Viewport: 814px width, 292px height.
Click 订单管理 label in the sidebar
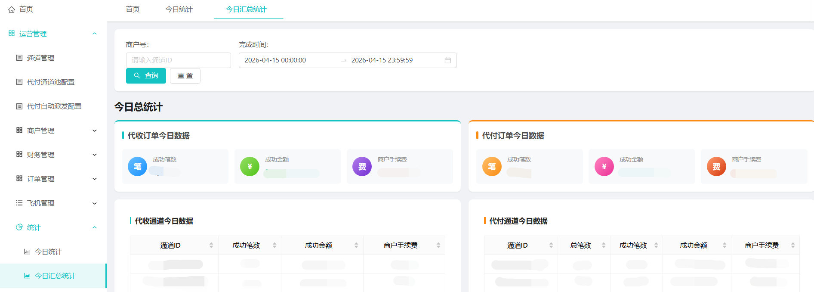click(40, 179)
